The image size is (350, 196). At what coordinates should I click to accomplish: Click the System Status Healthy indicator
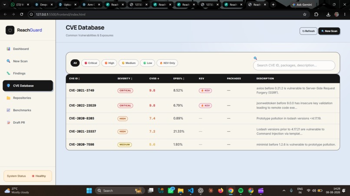(x=28, y=176)
